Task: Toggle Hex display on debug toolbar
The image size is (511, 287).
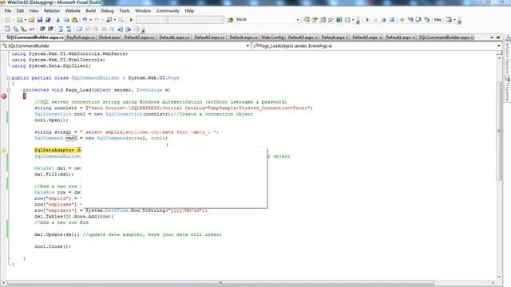Action: pyautogui.click(x=438, y=20)
